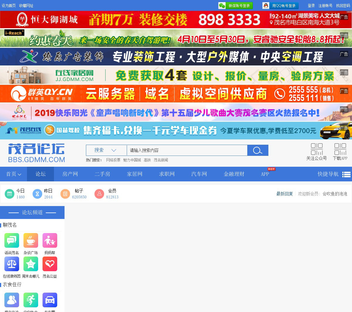Click the 微信帐号登录 button

236,6
